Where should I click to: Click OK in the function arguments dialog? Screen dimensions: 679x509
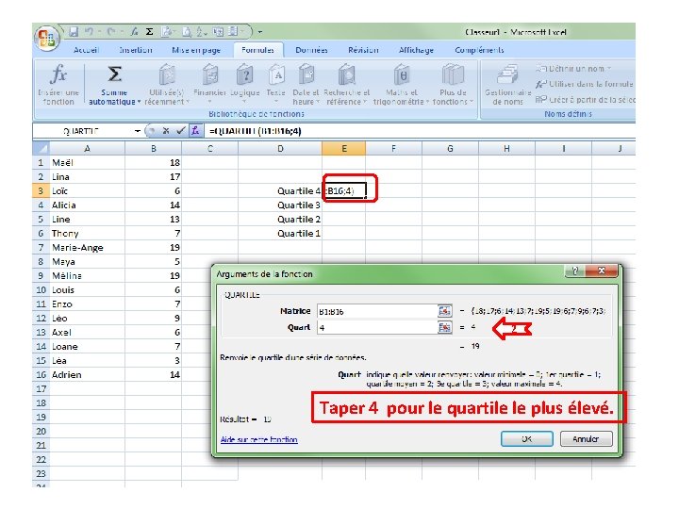526,439
